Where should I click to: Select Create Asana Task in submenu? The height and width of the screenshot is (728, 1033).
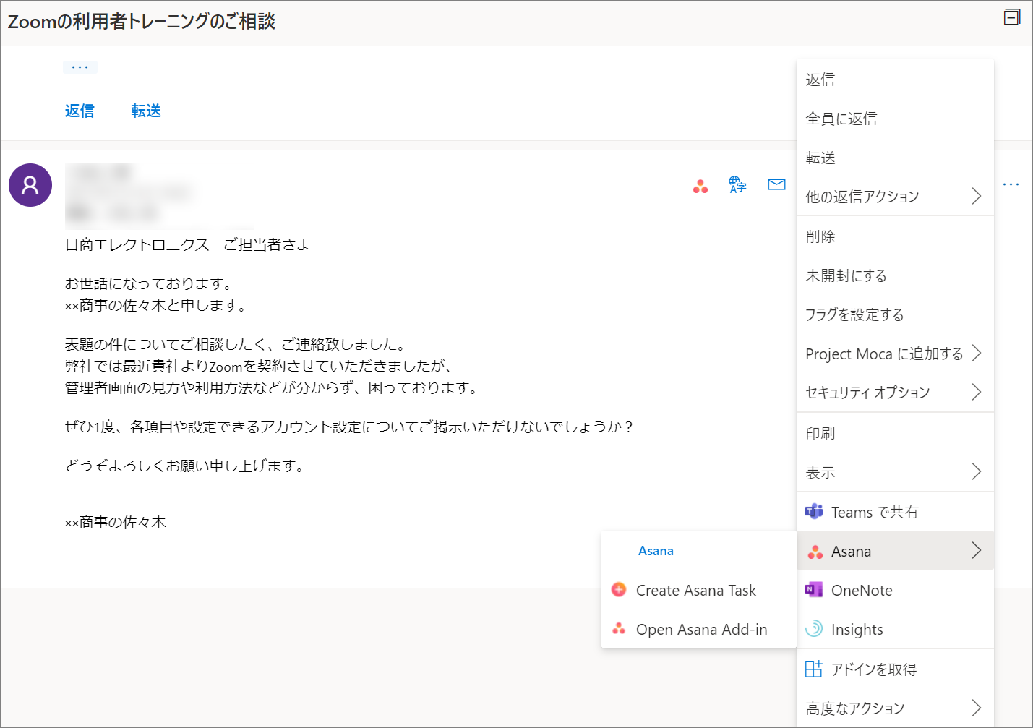pos(699,590)
